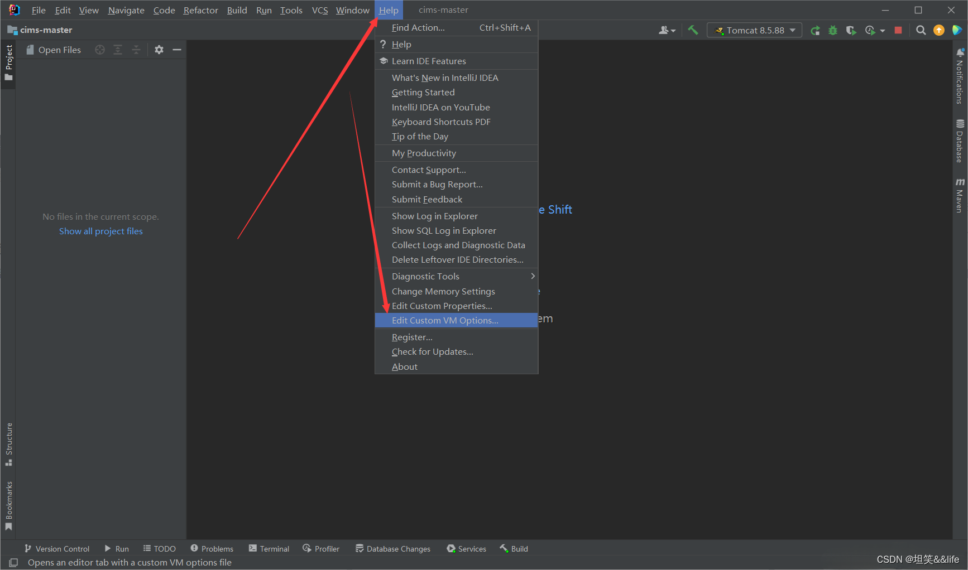The height and width of the screenshot is (570, 968).
Task: Open the Notifications tool window
Action: pos(960,76)
